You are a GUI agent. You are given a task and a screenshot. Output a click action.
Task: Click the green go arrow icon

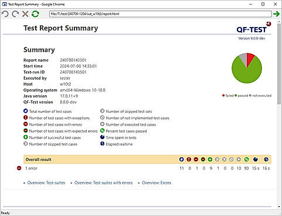[276, 14]
